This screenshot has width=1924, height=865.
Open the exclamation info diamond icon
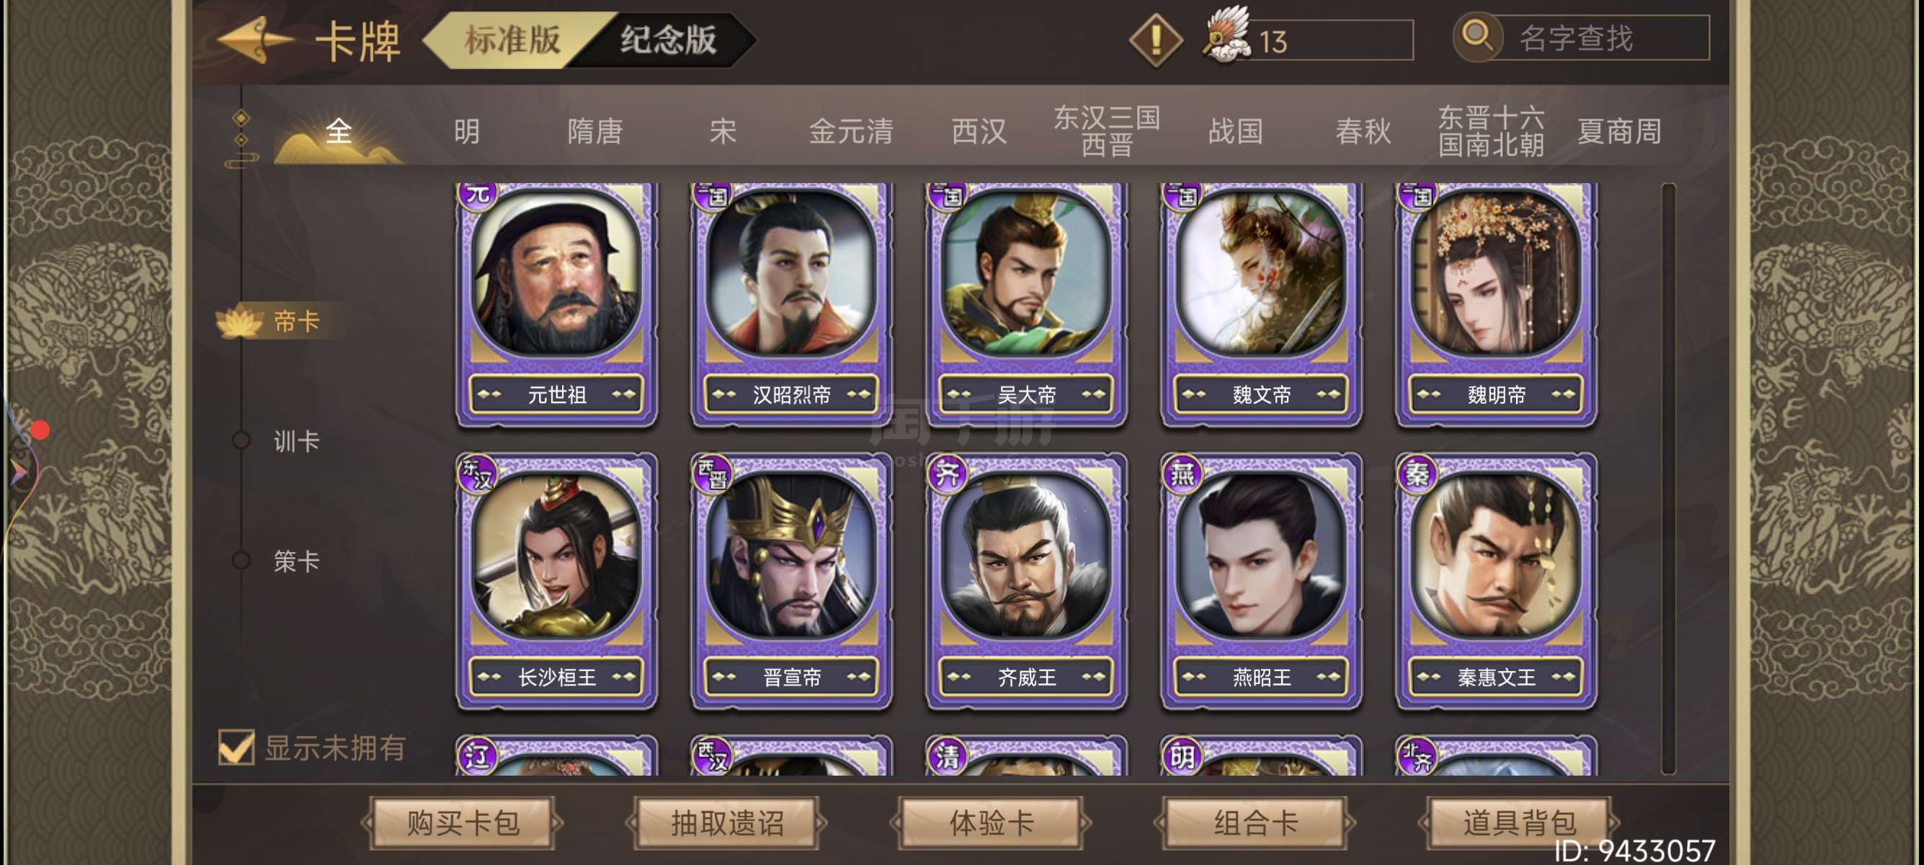[x=1155, y=40]
